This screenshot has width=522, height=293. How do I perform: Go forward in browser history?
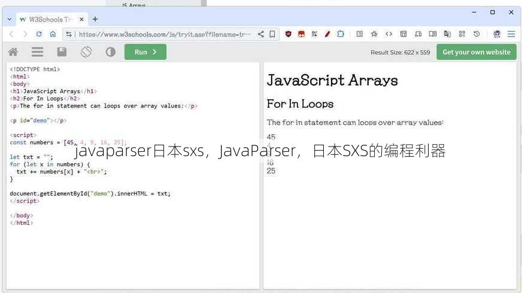point(25,34)
